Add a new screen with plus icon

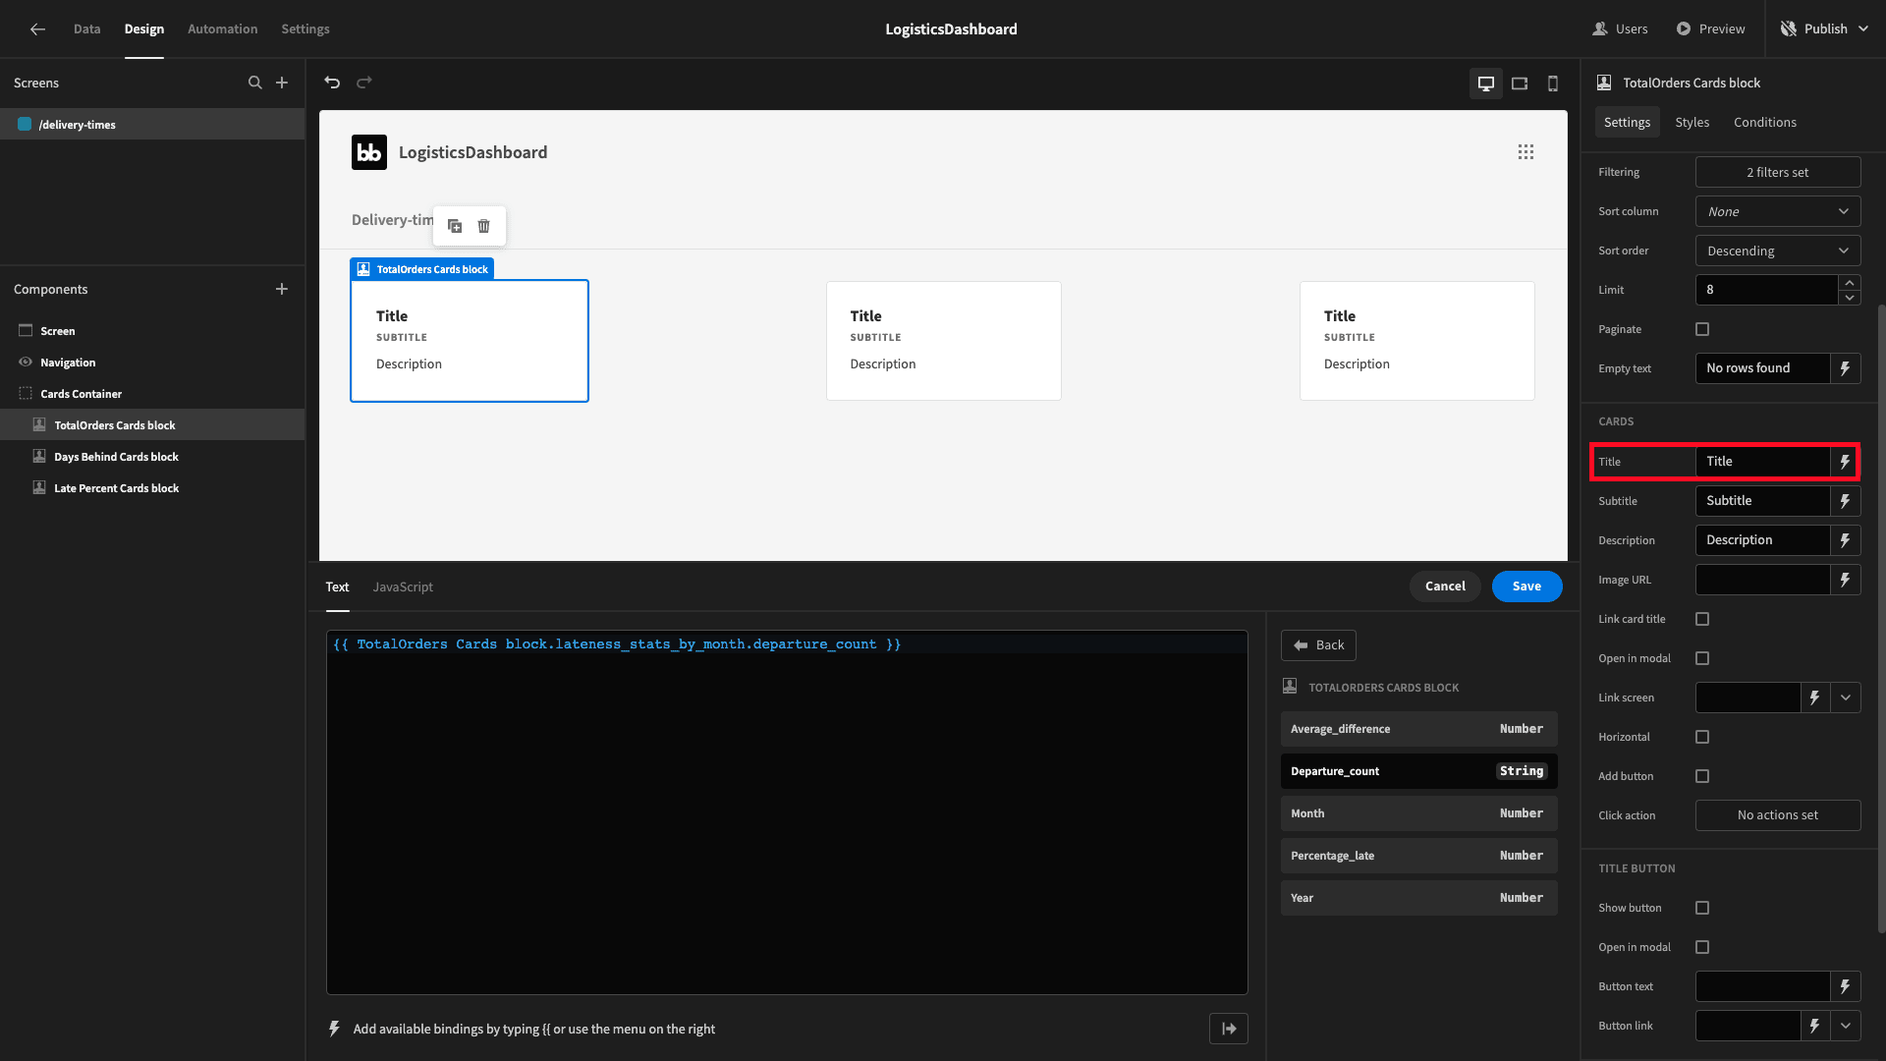[x=282, y=83]
